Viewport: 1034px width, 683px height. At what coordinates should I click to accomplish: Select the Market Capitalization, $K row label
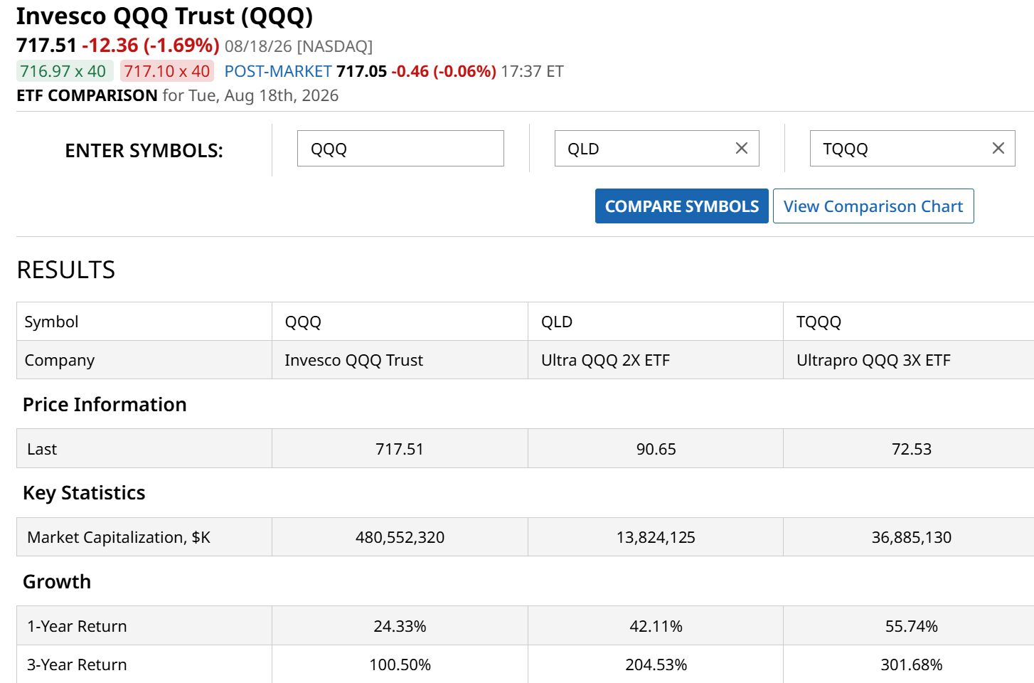point(119,537)
